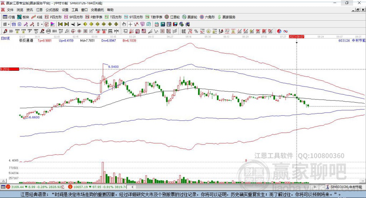Screen dimensions: 366x198
Task: Click the highlighted 2023-08-07 date marker
Action: click(x=296, y=37)
